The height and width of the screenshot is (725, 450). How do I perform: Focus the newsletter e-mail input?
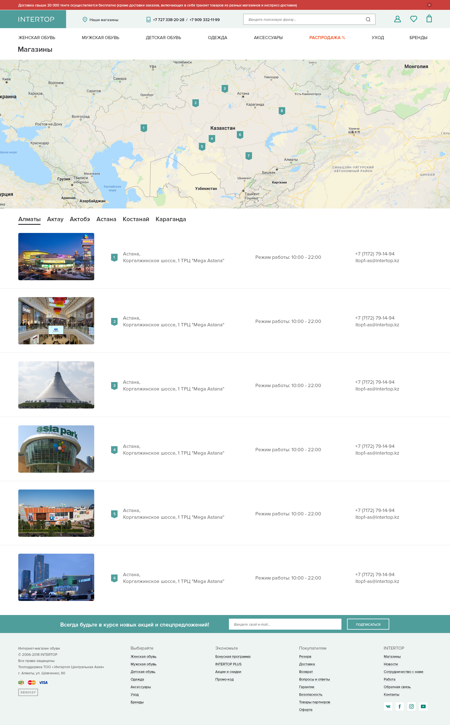pos(285,624)
